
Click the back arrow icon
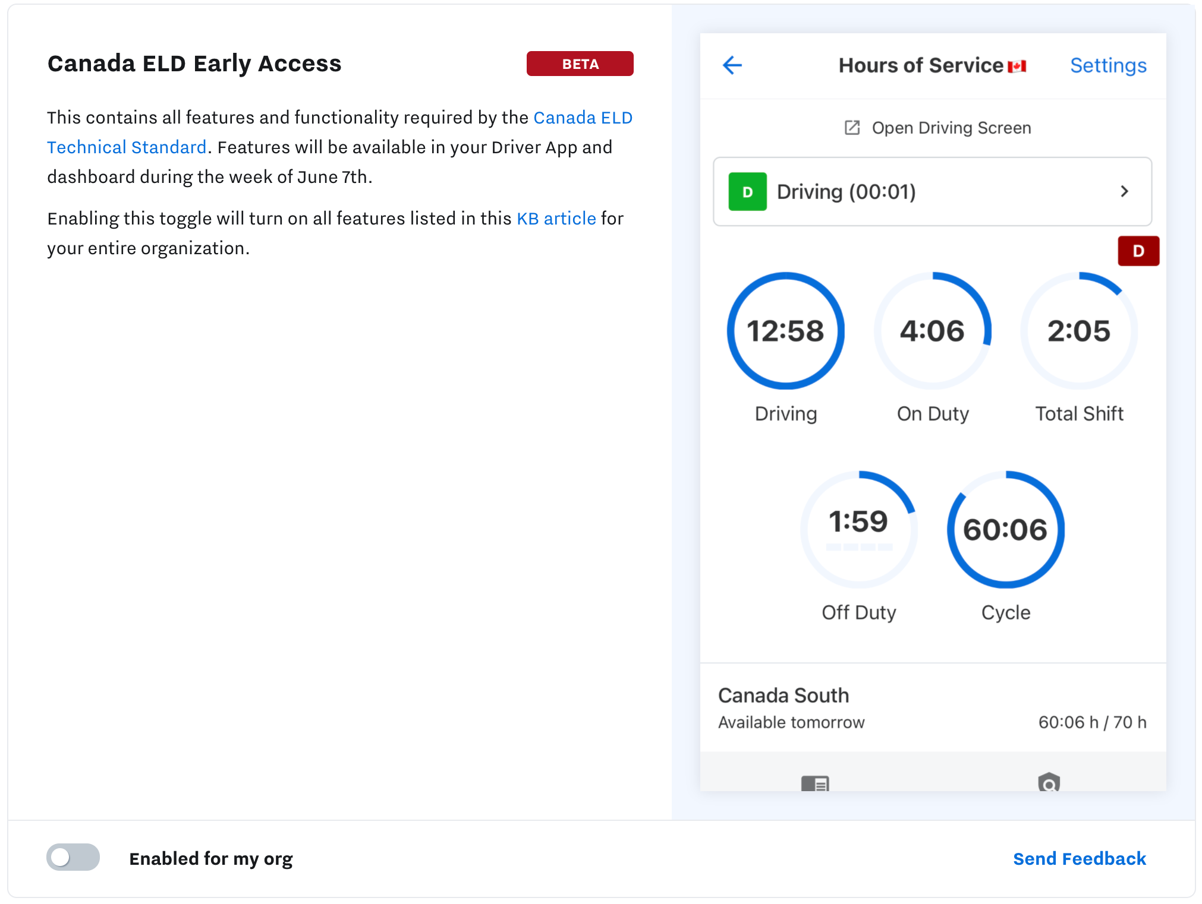[x=732, y=65]
